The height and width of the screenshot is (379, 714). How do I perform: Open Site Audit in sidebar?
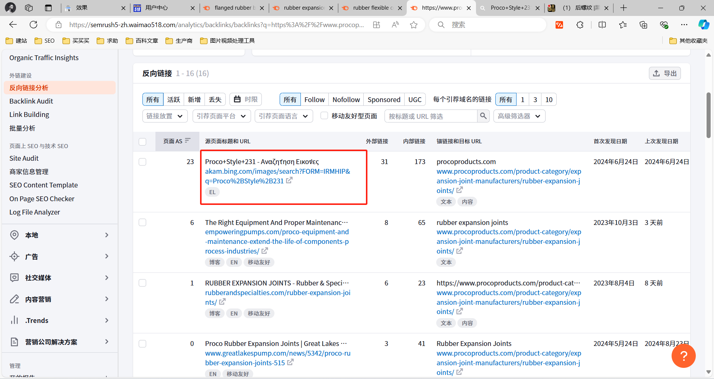[24, 158]
